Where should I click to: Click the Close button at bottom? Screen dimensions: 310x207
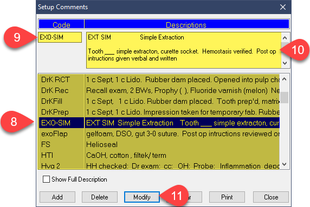pyautogui.click(x=271, y=197)
